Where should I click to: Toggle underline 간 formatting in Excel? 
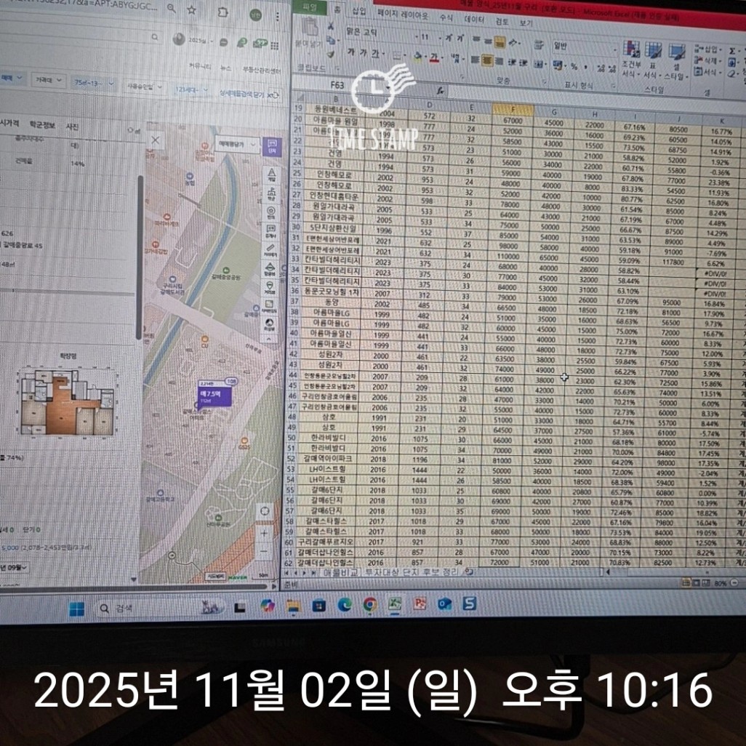pyautogui.click(x=374, y=54)
